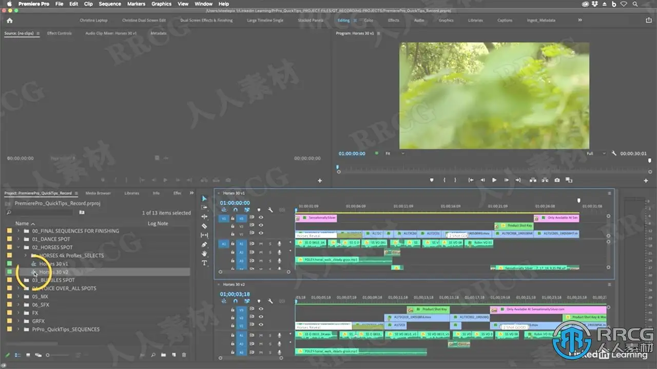Open the Fit zoom level dropdown
Image resolution: width=657 pixels, height=369 pixels.
click(394, 153)
